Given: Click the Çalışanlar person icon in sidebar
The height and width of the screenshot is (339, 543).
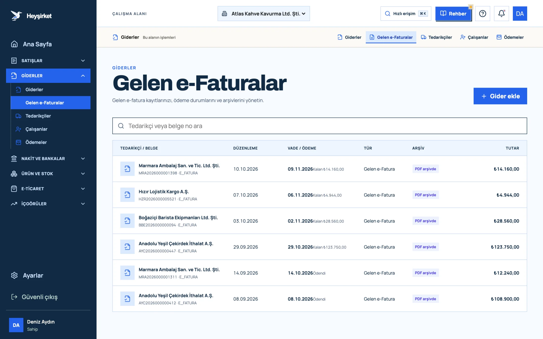Looking at the screenshot, I should (x=18, y=129).
